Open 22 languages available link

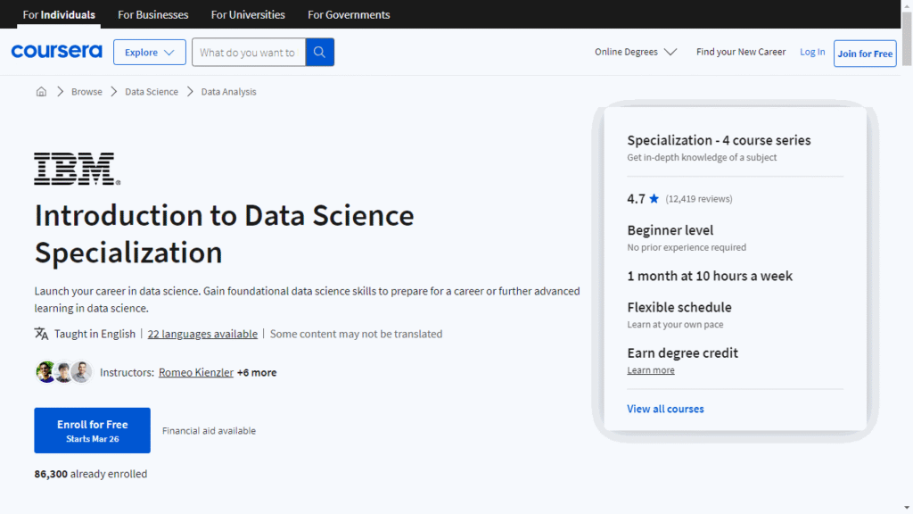tap(202, 334)
